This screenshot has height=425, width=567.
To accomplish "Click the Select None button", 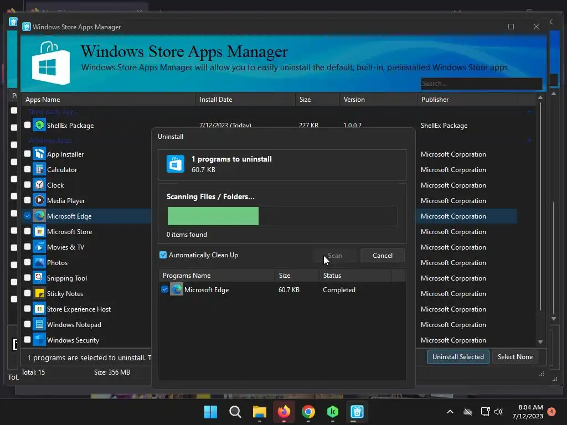I will [x=515, y=357].
